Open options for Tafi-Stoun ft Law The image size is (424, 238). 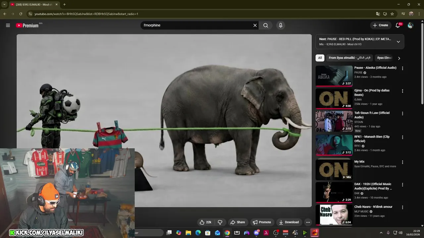(x=402, y=113)
